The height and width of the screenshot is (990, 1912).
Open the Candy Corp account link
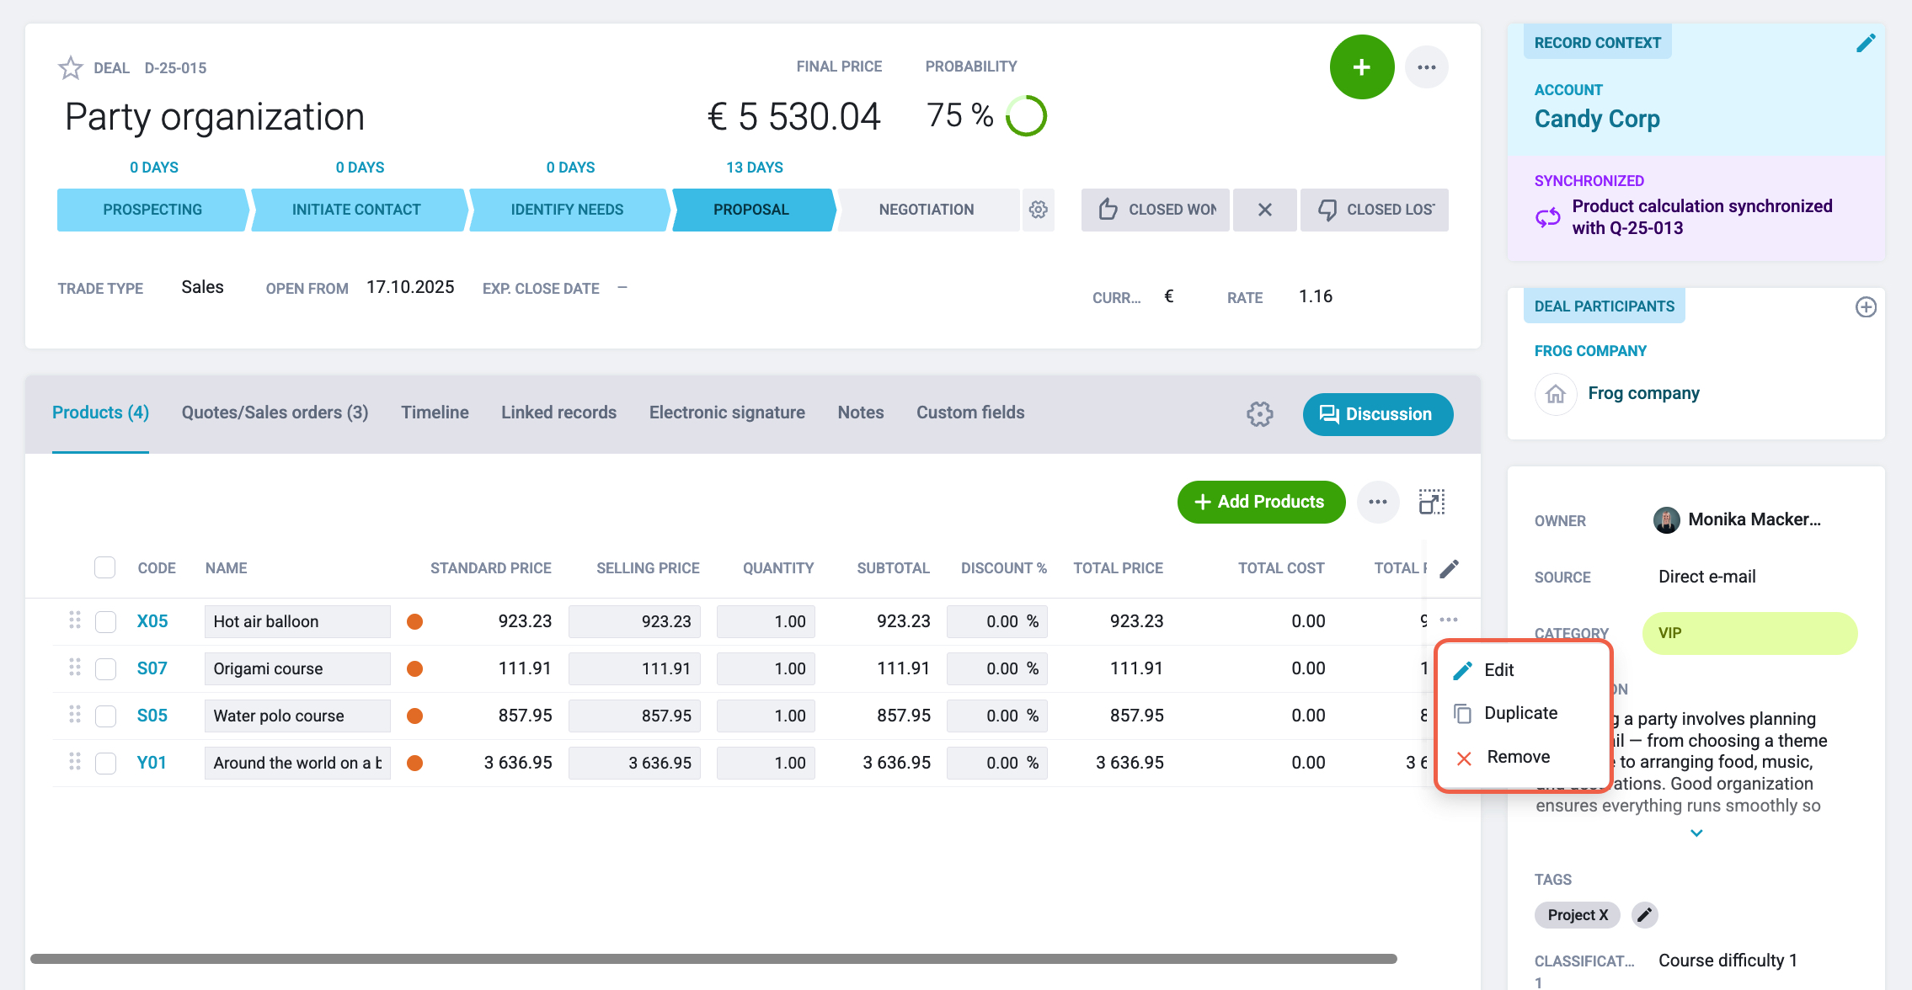pos(1597,119)
